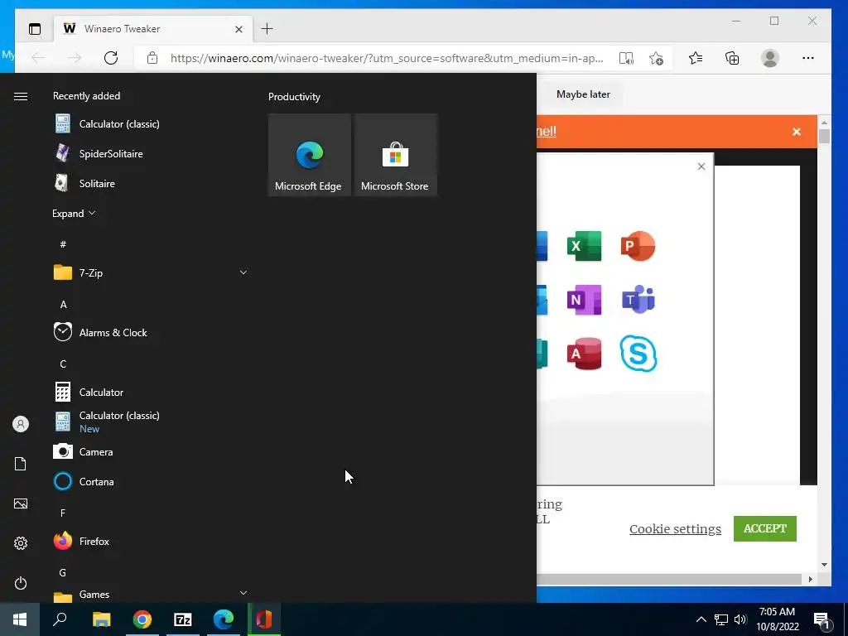Add this page to favorites
Screen dimensions: 848x636
tap(656, 58)
